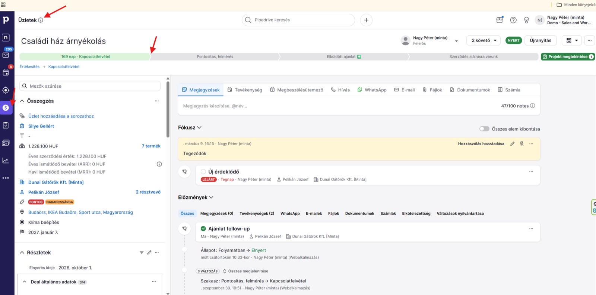Image resolution: width=596 pixels, height=295 pixels.
Task: Open the help question mark icon
Action: 513,20
